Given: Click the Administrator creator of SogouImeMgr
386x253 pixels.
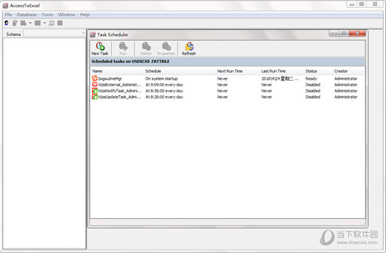Looking at the screenshot, I should point(346,79).
